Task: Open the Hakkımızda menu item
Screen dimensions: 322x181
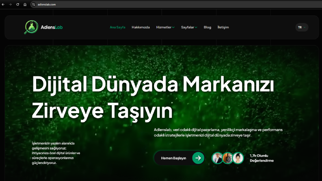Action: (140, 27)
